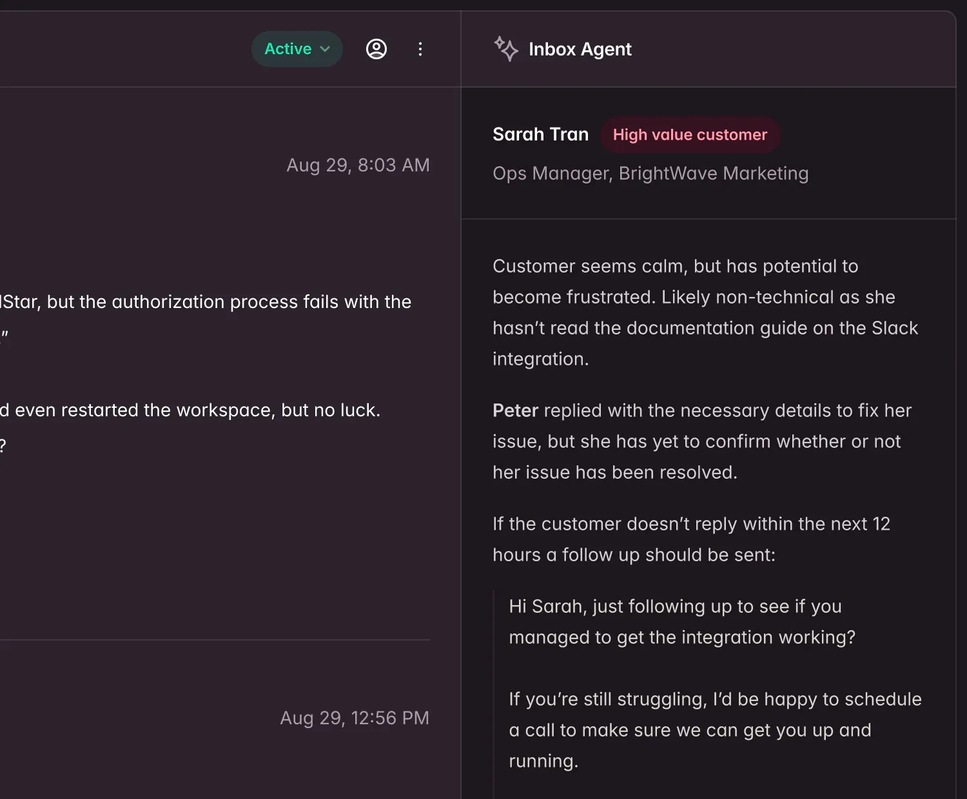
Task: Open the three-dot more options menu
Action: 420,49
